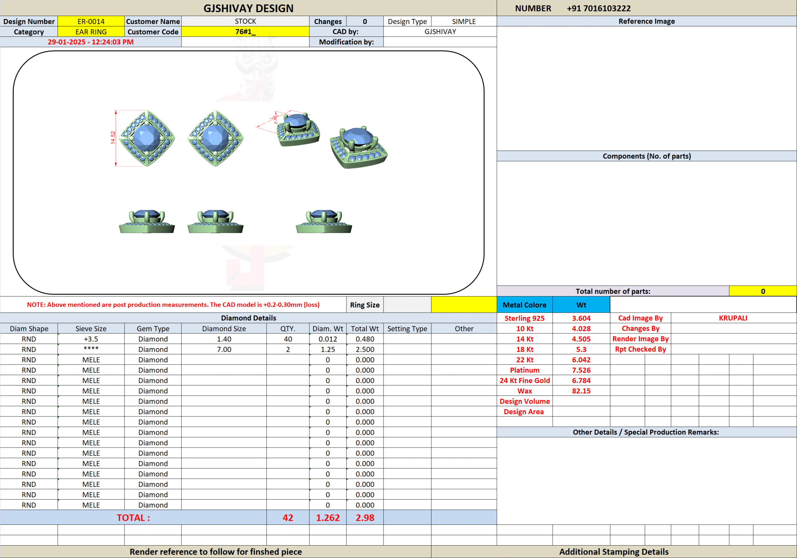Click the 14 Kt weight value 4.505

581,339
